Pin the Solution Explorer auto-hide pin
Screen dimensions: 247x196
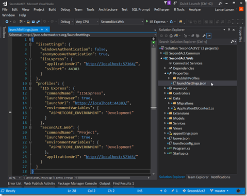pyautogui.click(x=229, y=29)
